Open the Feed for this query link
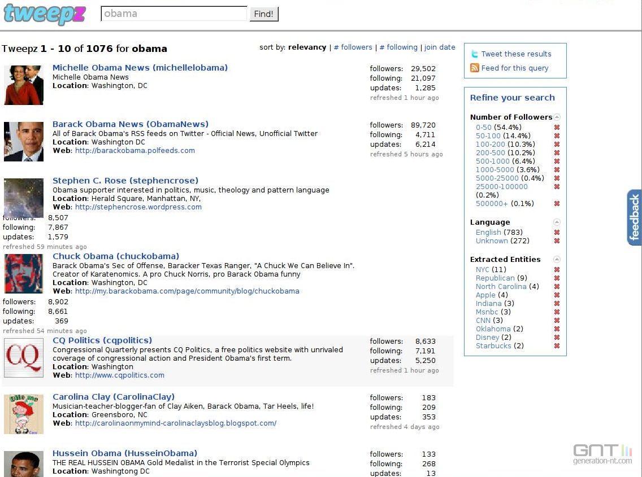The height and width of the screenshot is (477, 642). [515, 68]
